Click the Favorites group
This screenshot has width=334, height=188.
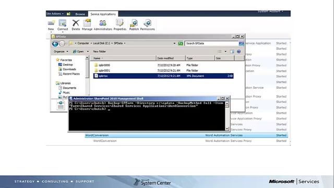64,60
